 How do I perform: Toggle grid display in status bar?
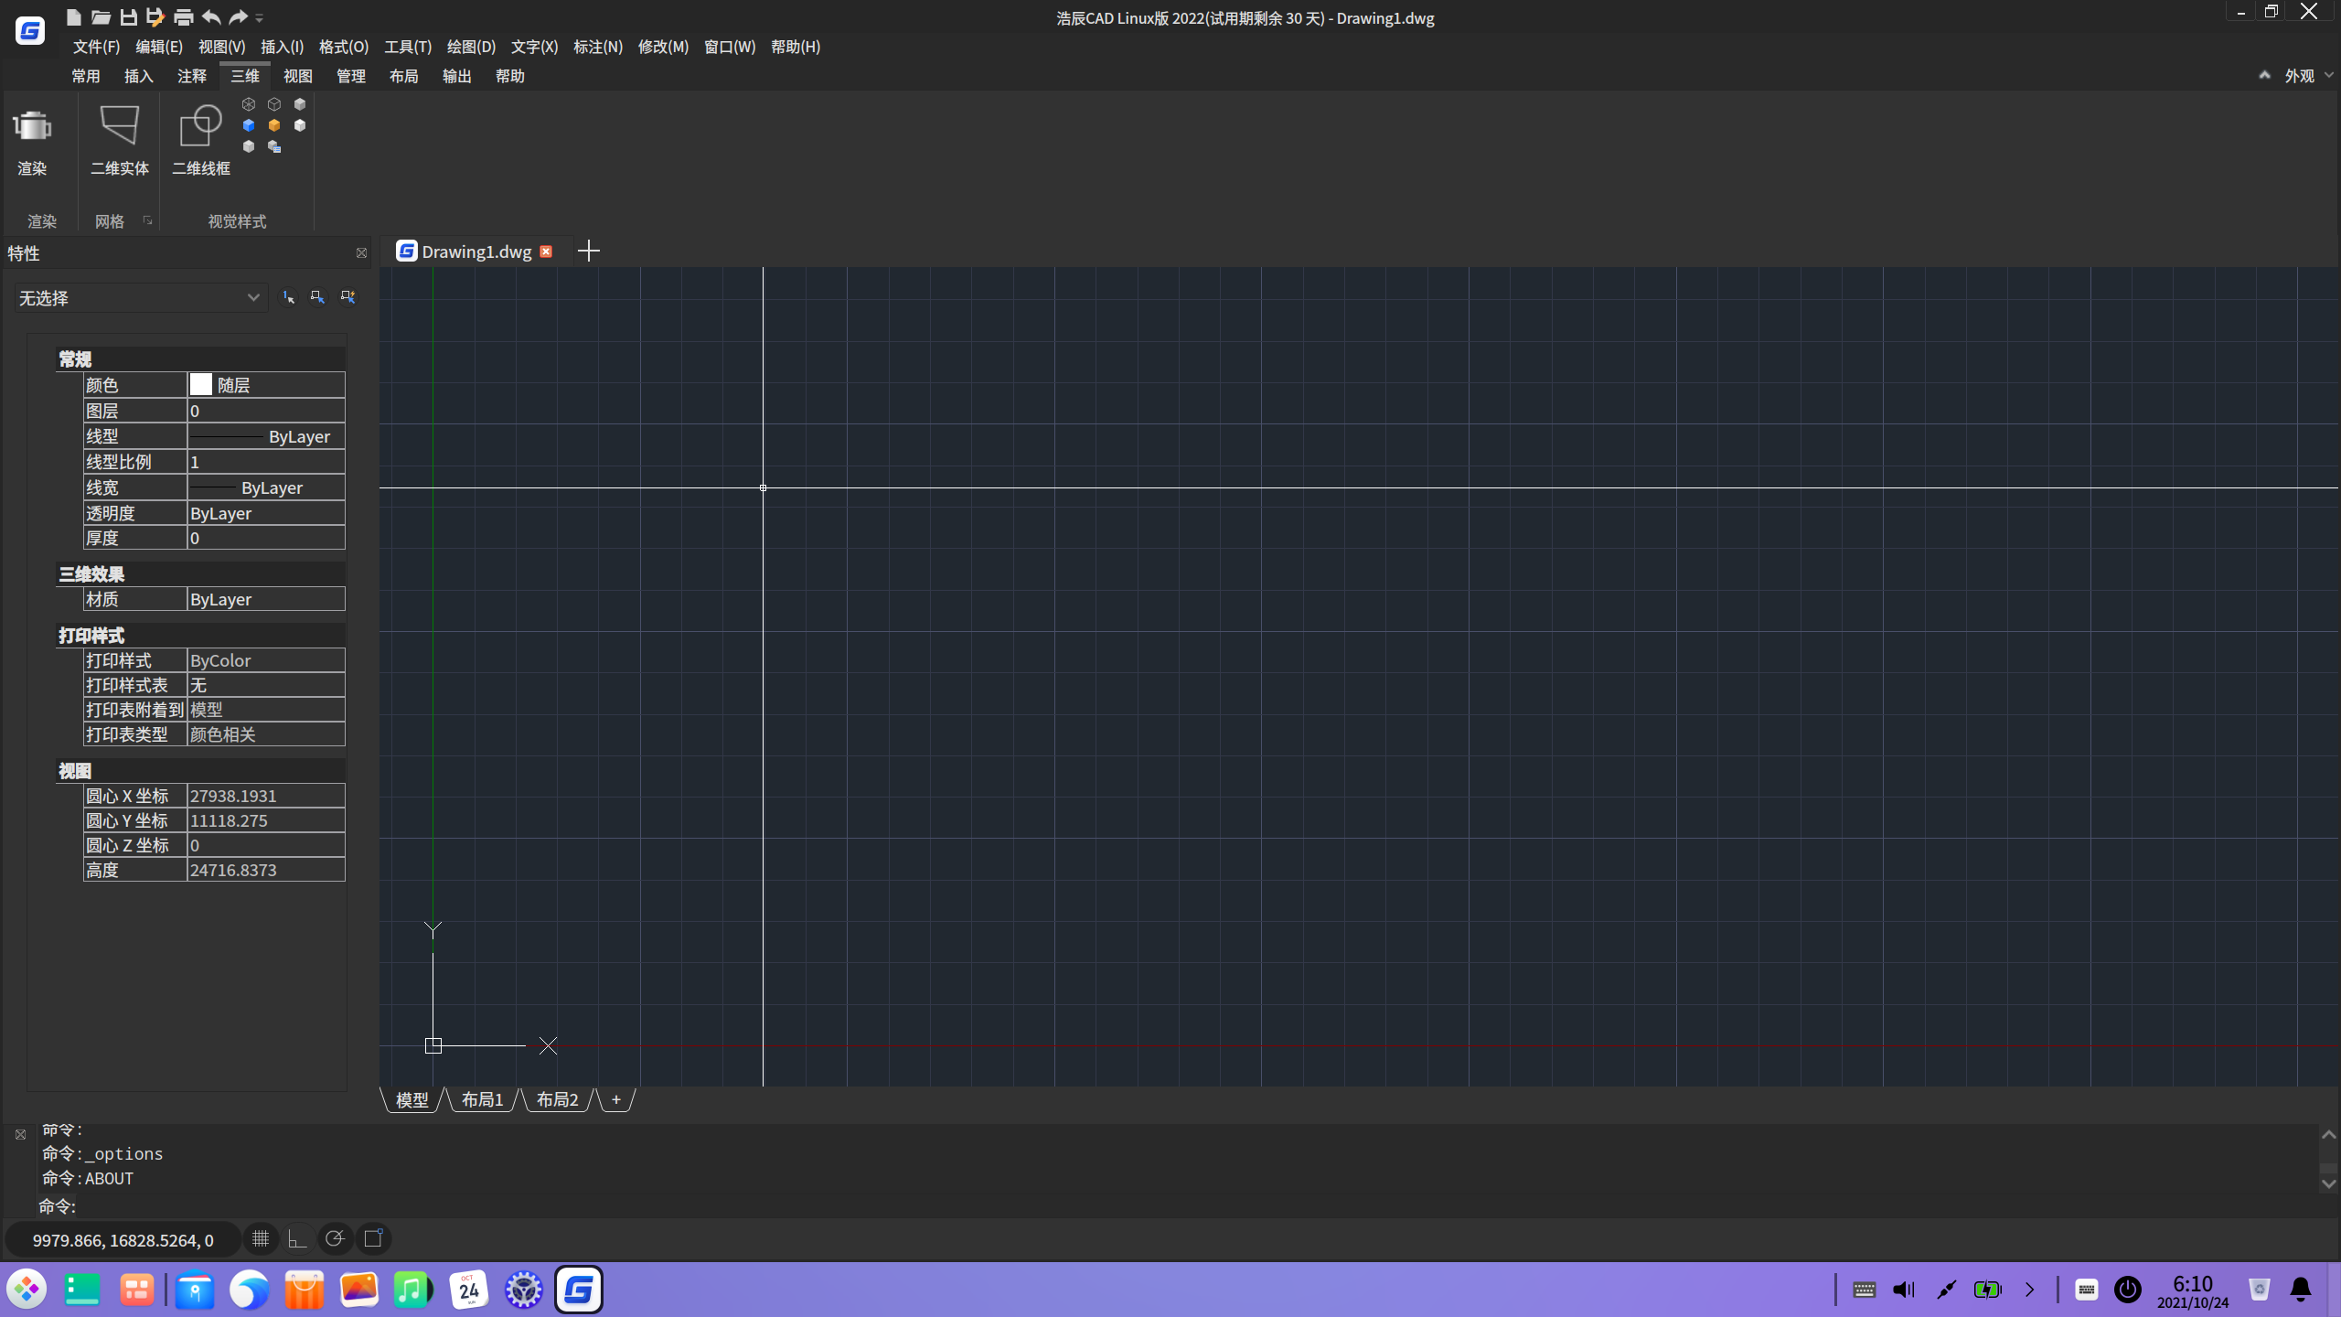(261, 1239)
